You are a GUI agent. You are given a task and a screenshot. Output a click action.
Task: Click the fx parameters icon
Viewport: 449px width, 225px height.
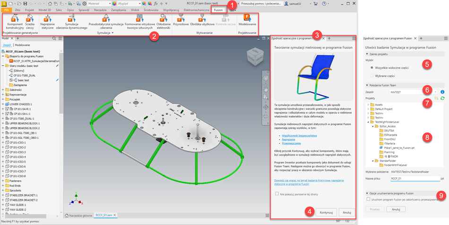[x=155, y=4]
